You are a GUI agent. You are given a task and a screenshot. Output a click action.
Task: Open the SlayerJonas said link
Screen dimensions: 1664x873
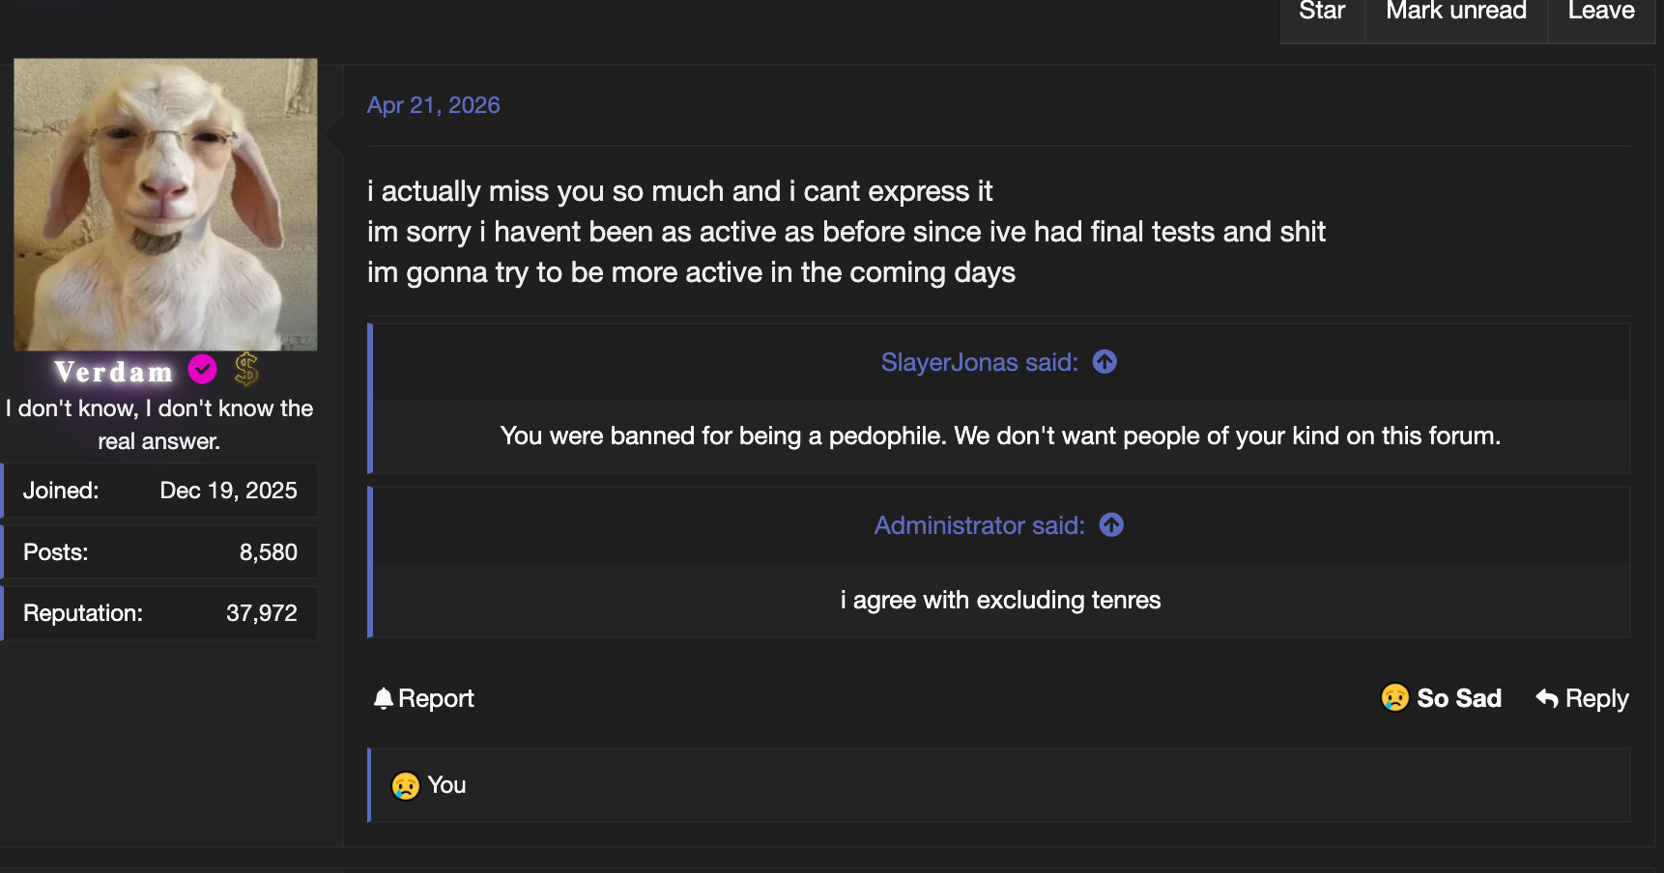979,362
